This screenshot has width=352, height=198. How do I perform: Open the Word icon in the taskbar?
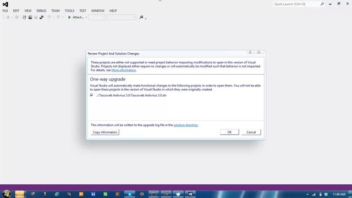click(93, 194)
